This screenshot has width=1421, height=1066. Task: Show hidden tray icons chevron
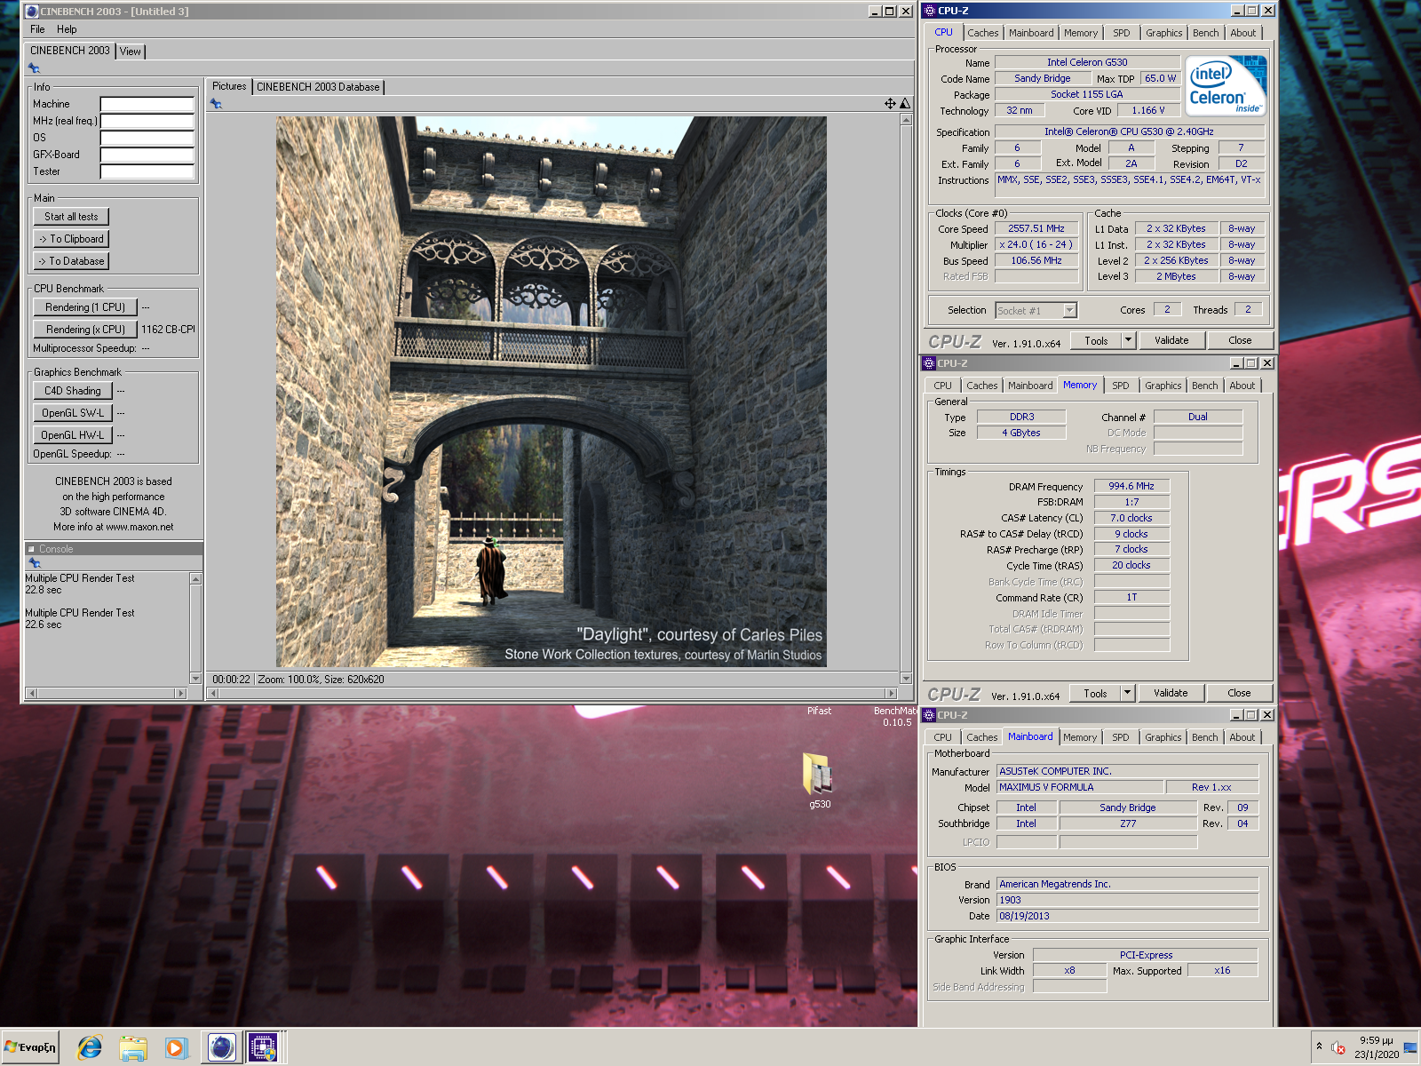click(1319, 1046)
